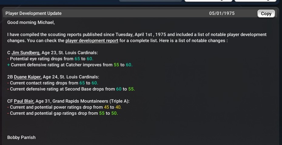Click the Good morning Michael greeting
Image resolution: width=282 pixels, height=145 pixels.
pos(31,22)
